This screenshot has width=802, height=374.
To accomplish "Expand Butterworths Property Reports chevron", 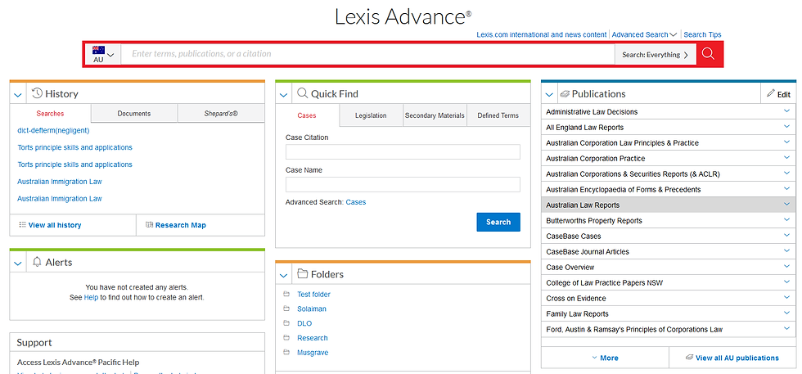I will [x=786, y=220].
